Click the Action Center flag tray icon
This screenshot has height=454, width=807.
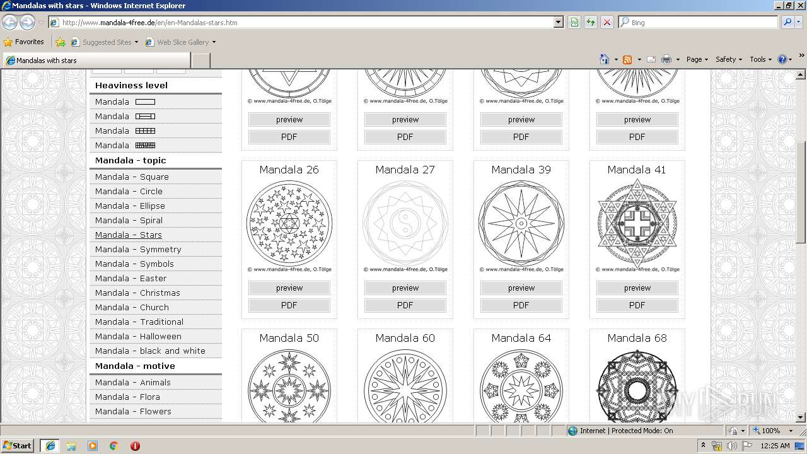[748, 446]
